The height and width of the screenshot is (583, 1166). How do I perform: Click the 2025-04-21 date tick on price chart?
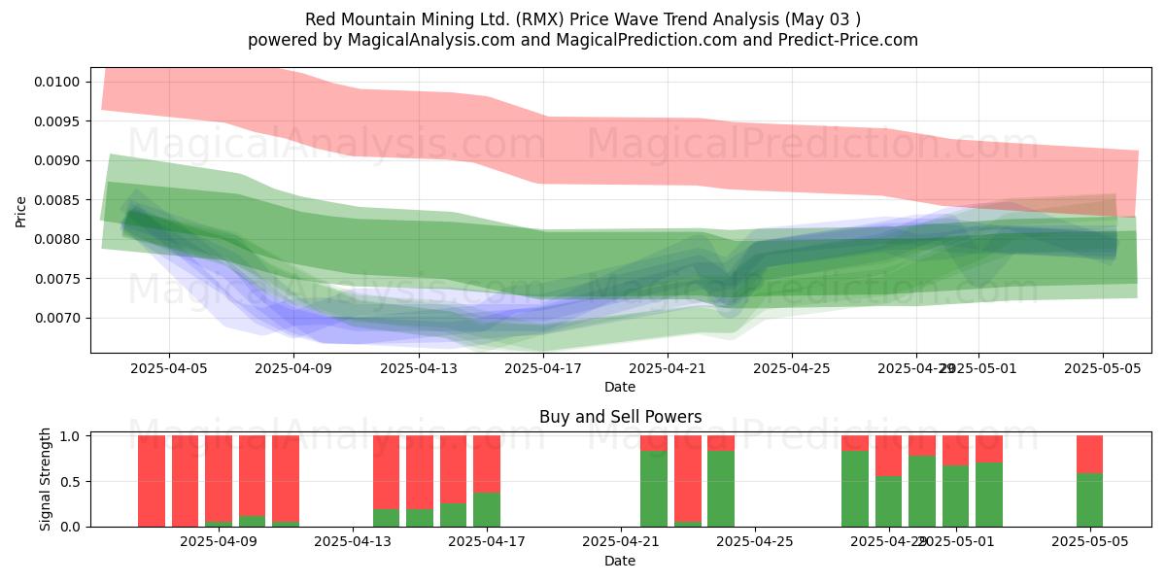[667, 368]
